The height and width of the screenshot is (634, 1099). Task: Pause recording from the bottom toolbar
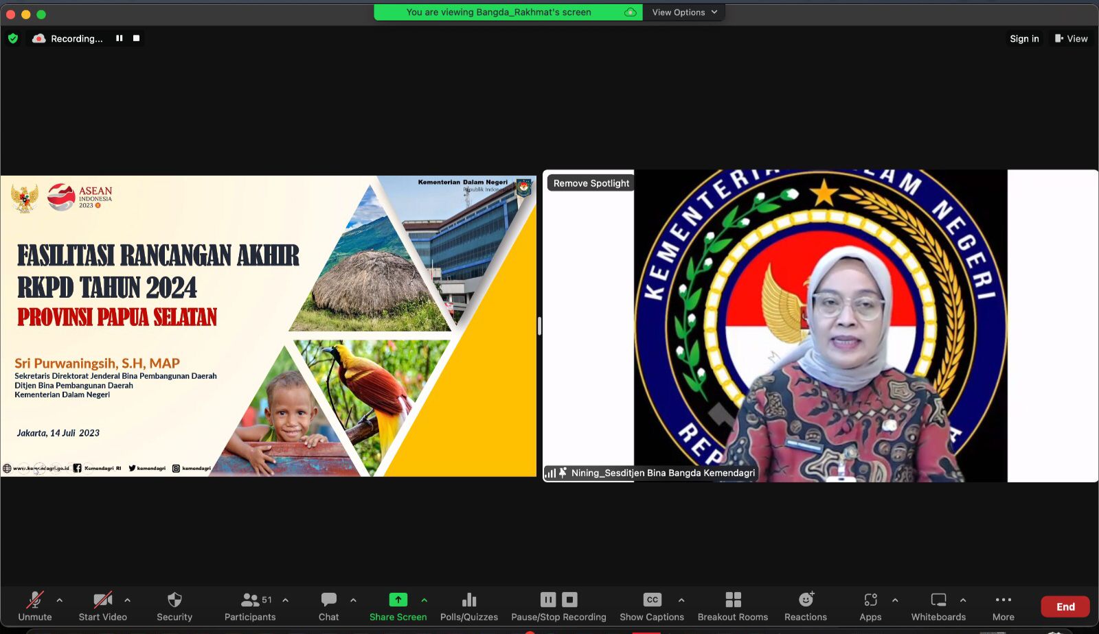click(548, 600)
